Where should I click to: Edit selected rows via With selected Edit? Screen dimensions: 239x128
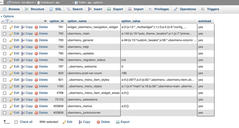click(68, 122)
